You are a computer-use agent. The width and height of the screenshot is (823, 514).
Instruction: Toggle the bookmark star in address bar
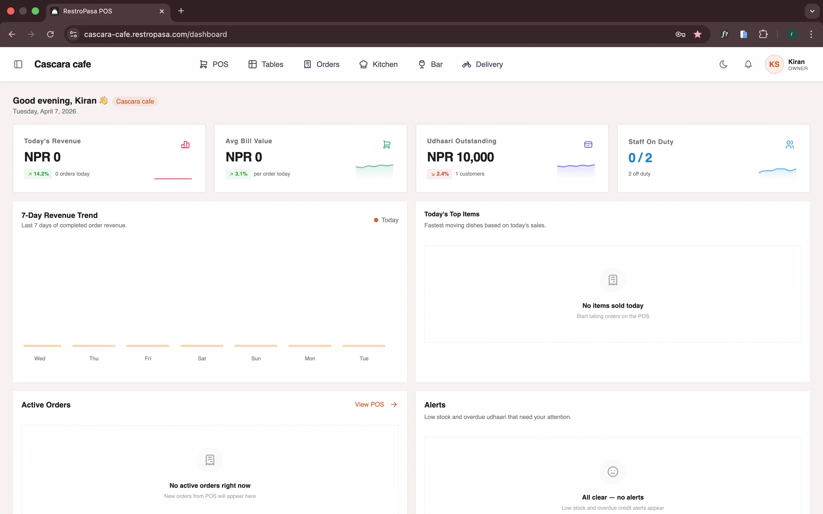tap(698, 34)
